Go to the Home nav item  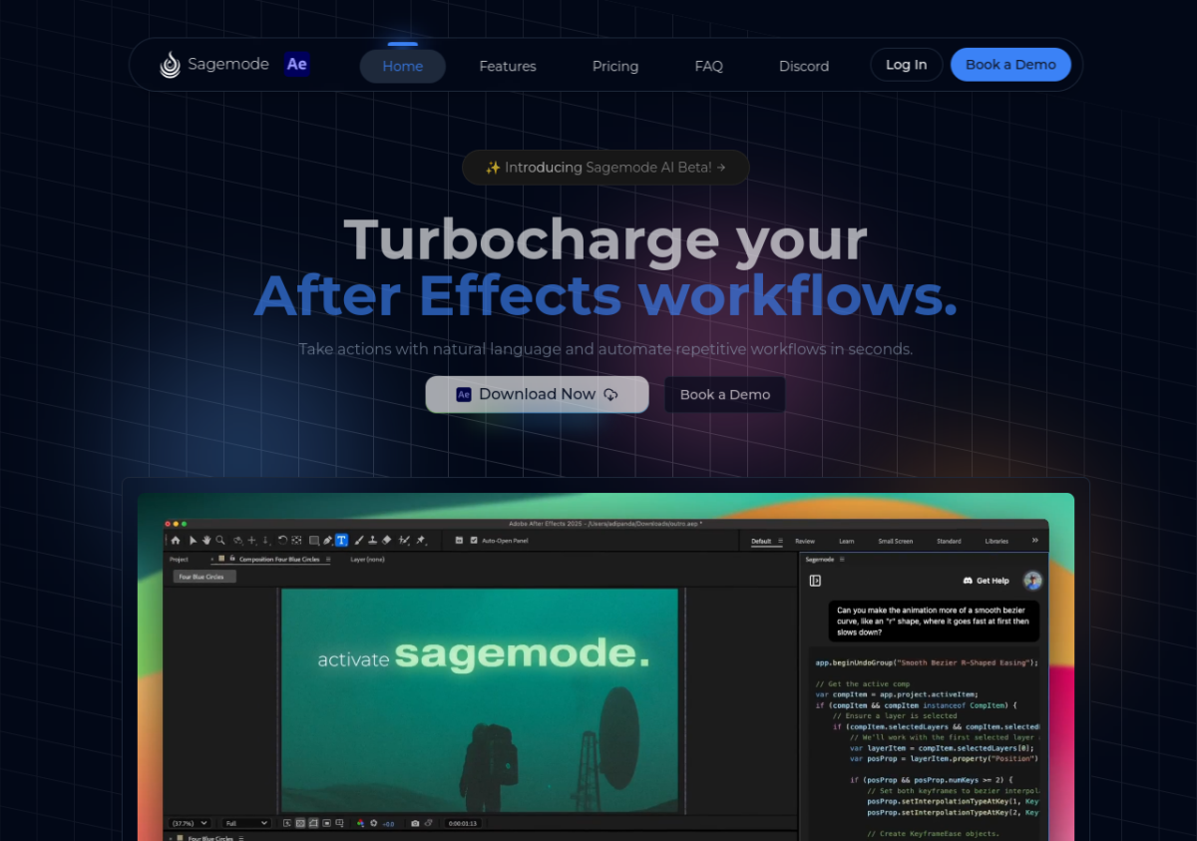403,66
